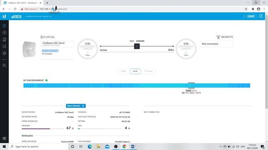Select the LiteBeam 5AC Gen2 browser tab
This screenshot has width=268, height=150.
[22, 3]
